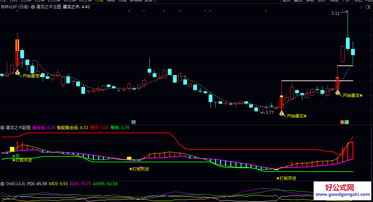This screenshot has height=202, width=373.
Task: Click the 3.77 low price label
Action: point(270,112)
